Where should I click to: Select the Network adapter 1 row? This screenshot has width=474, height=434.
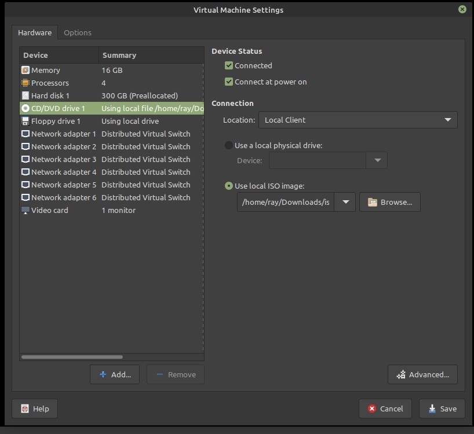tap(112, 134)
